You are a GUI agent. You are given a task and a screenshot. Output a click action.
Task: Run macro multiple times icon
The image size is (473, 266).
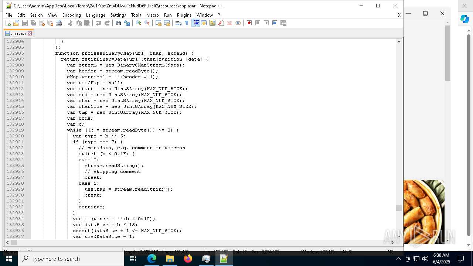click(x=275, y=23)
